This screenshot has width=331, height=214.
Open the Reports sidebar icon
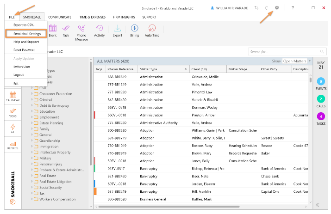click(12, 146)
